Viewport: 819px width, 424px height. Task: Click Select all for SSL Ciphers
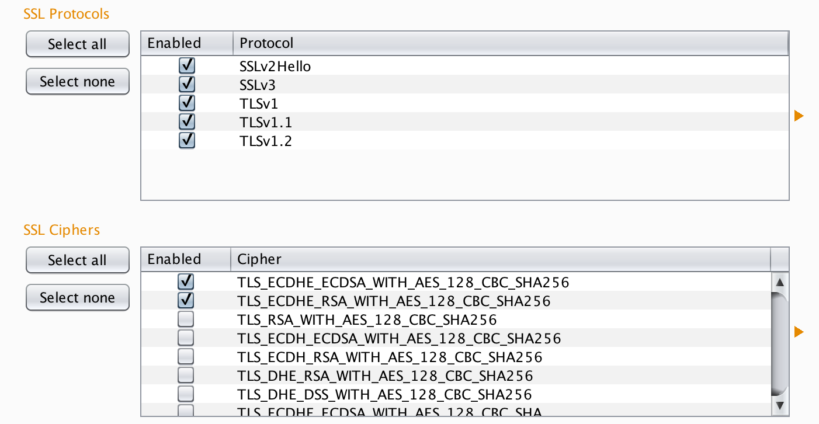tap(77, 260)
